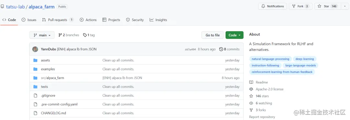Open the Security tab

(135, 20)
